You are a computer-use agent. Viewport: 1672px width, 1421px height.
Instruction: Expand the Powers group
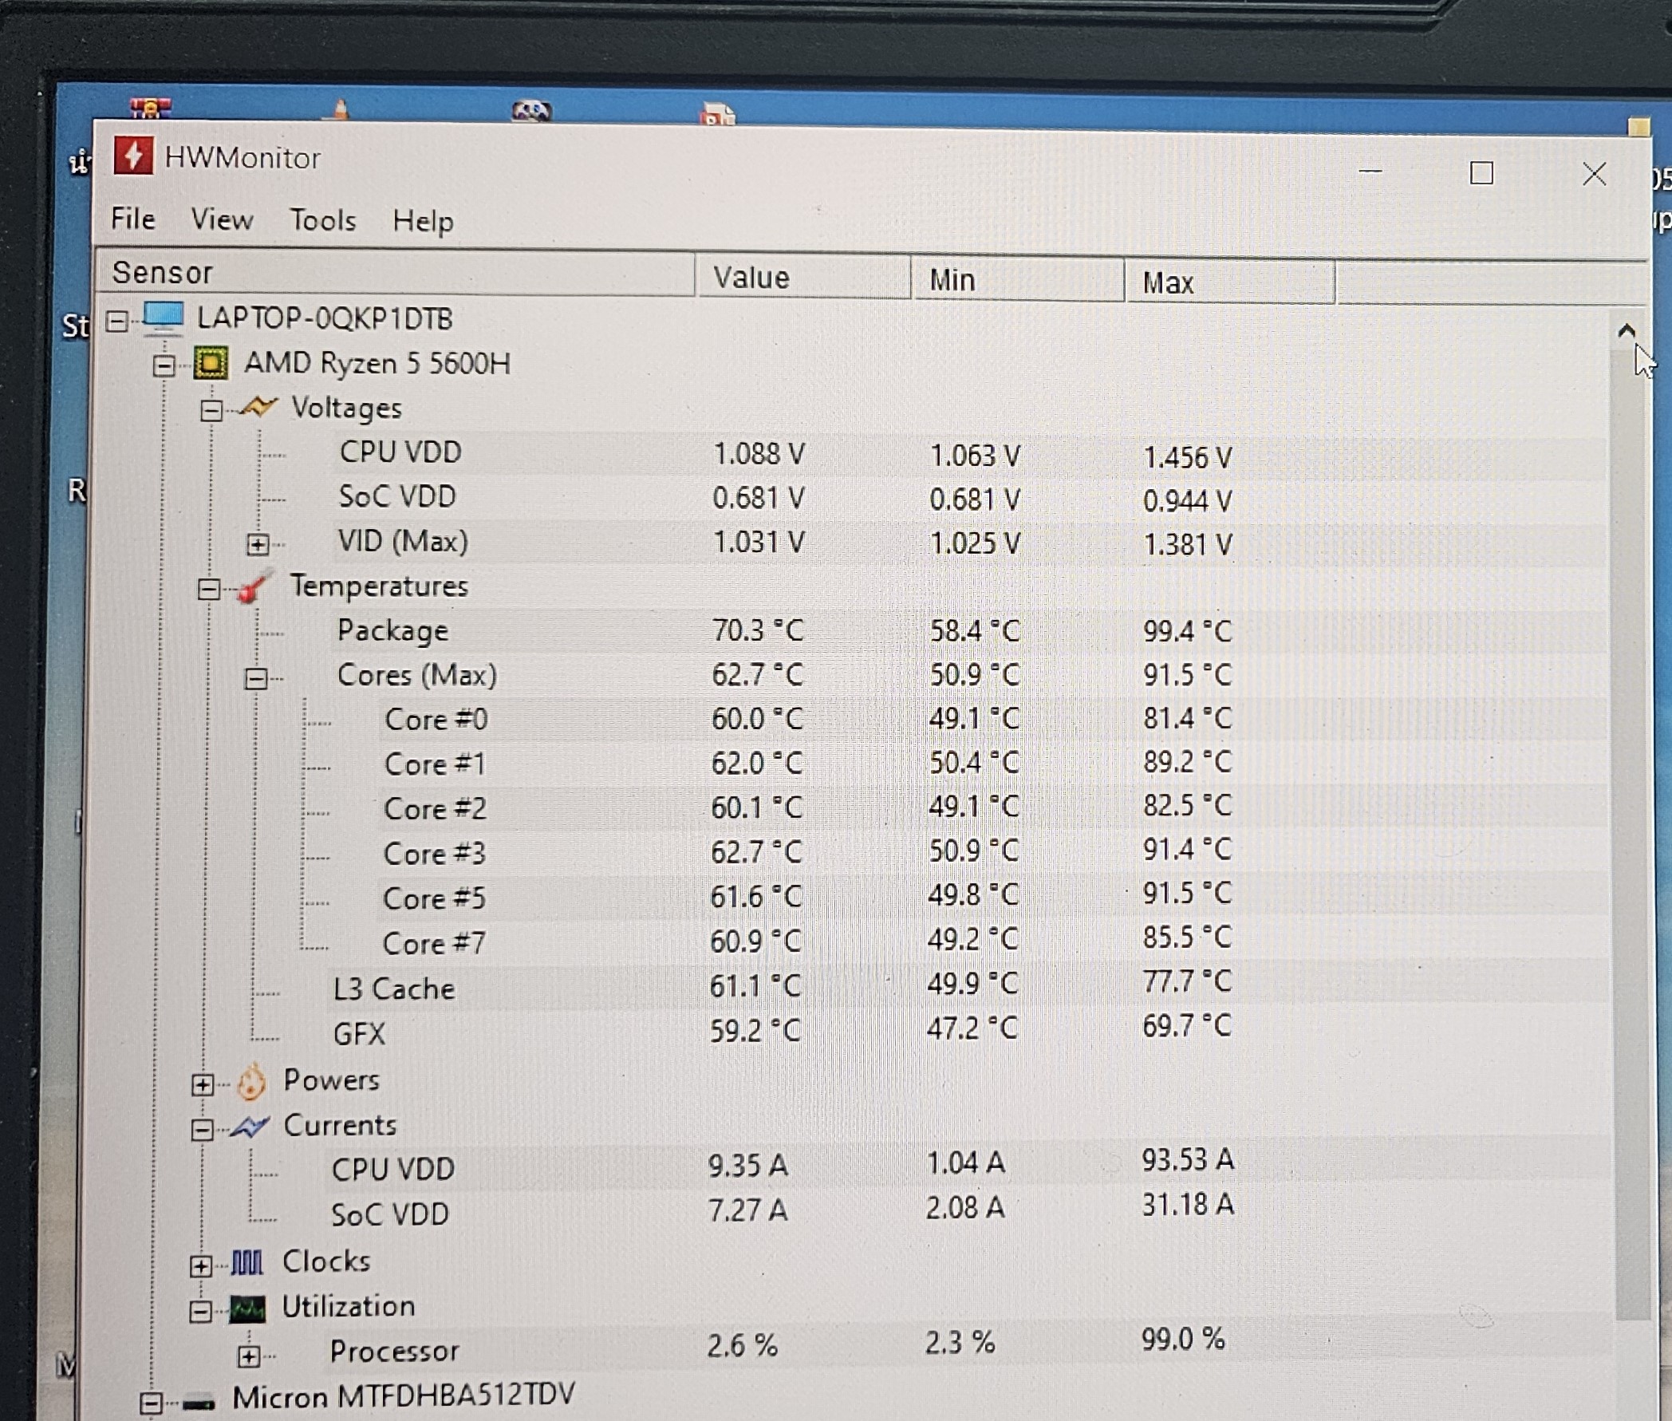tap(203, 1085)
